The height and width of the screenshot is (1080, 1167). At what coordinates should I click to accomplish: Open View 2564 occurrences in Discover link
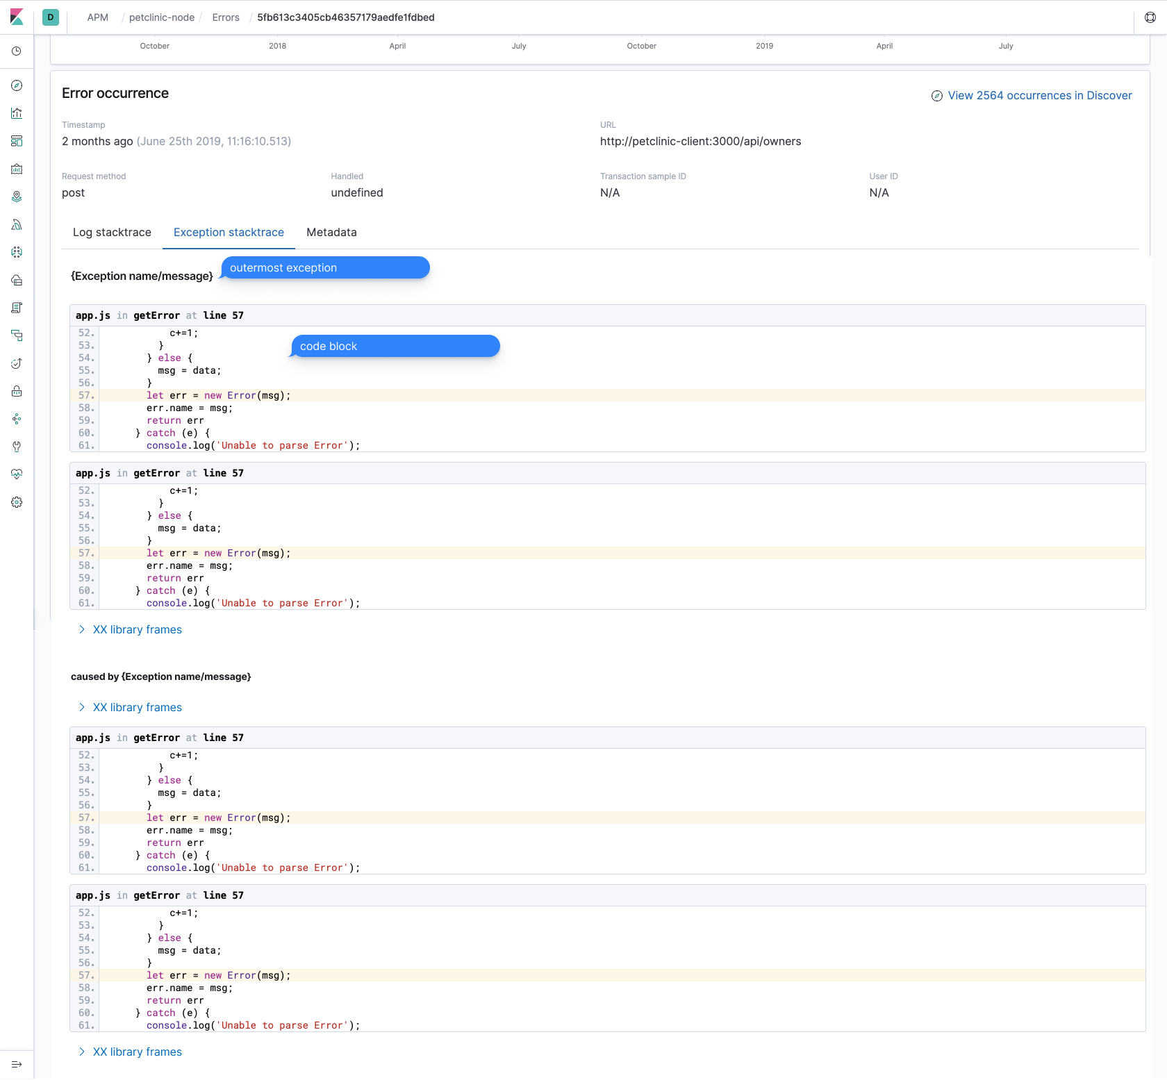pos(1039,95)
